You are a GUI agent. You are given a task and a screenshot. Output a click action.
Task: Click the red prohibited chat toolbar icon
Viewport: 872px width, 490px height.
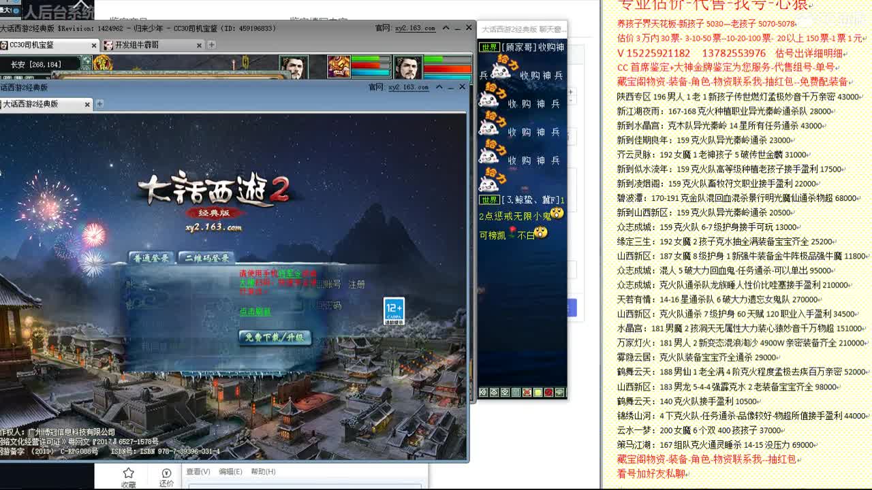pyautogui.click(x=548, y=393)
